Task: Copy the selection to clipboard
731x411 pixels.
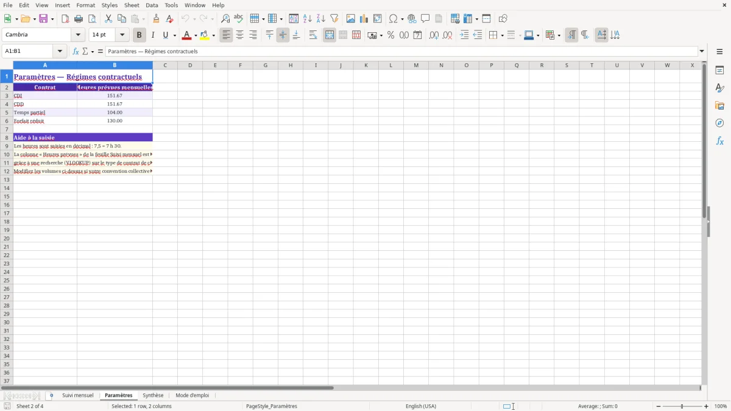Action: tap(122, 19)
